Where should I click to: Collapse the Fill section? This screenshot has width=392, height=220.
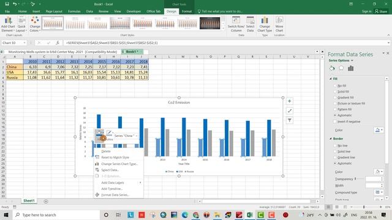331,79
